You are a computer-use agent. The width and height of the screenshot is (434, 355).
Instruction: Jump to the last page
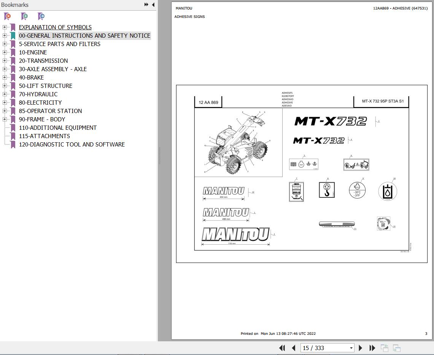(372, 348)
